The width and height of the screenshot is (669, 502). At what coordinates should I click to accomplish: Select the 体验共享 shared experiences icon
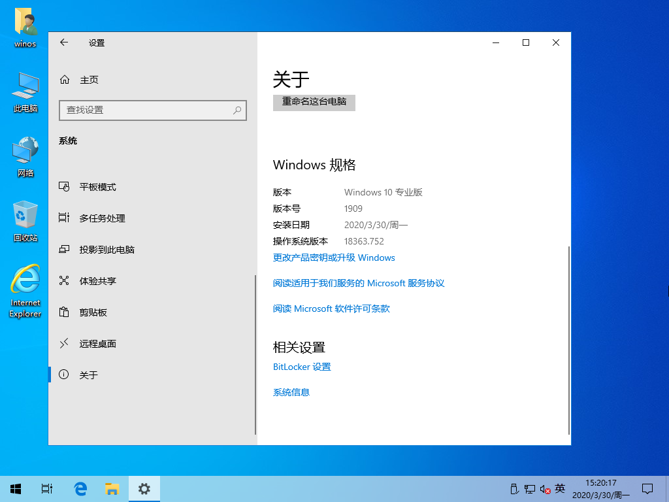point(64,280)
